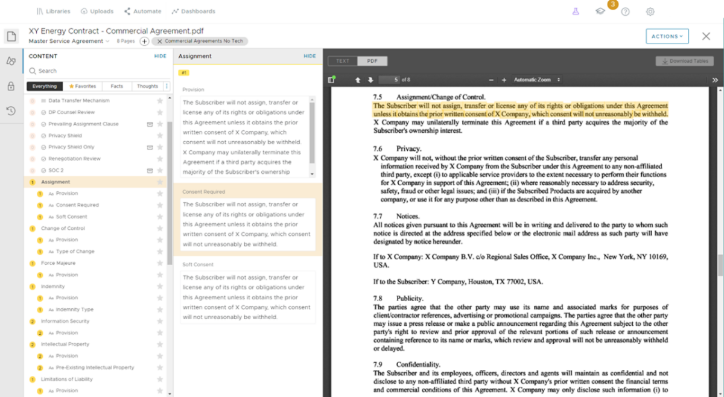Open the Dashboards menu

(x=193, y=11)
